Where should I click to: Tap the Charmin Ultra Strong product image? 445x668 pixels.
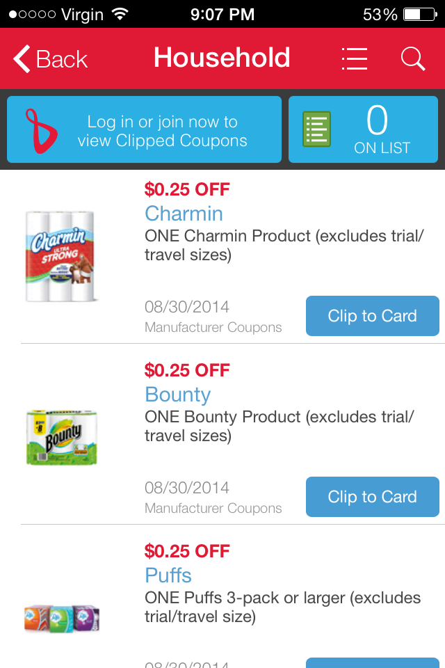(x=60, y=255)
